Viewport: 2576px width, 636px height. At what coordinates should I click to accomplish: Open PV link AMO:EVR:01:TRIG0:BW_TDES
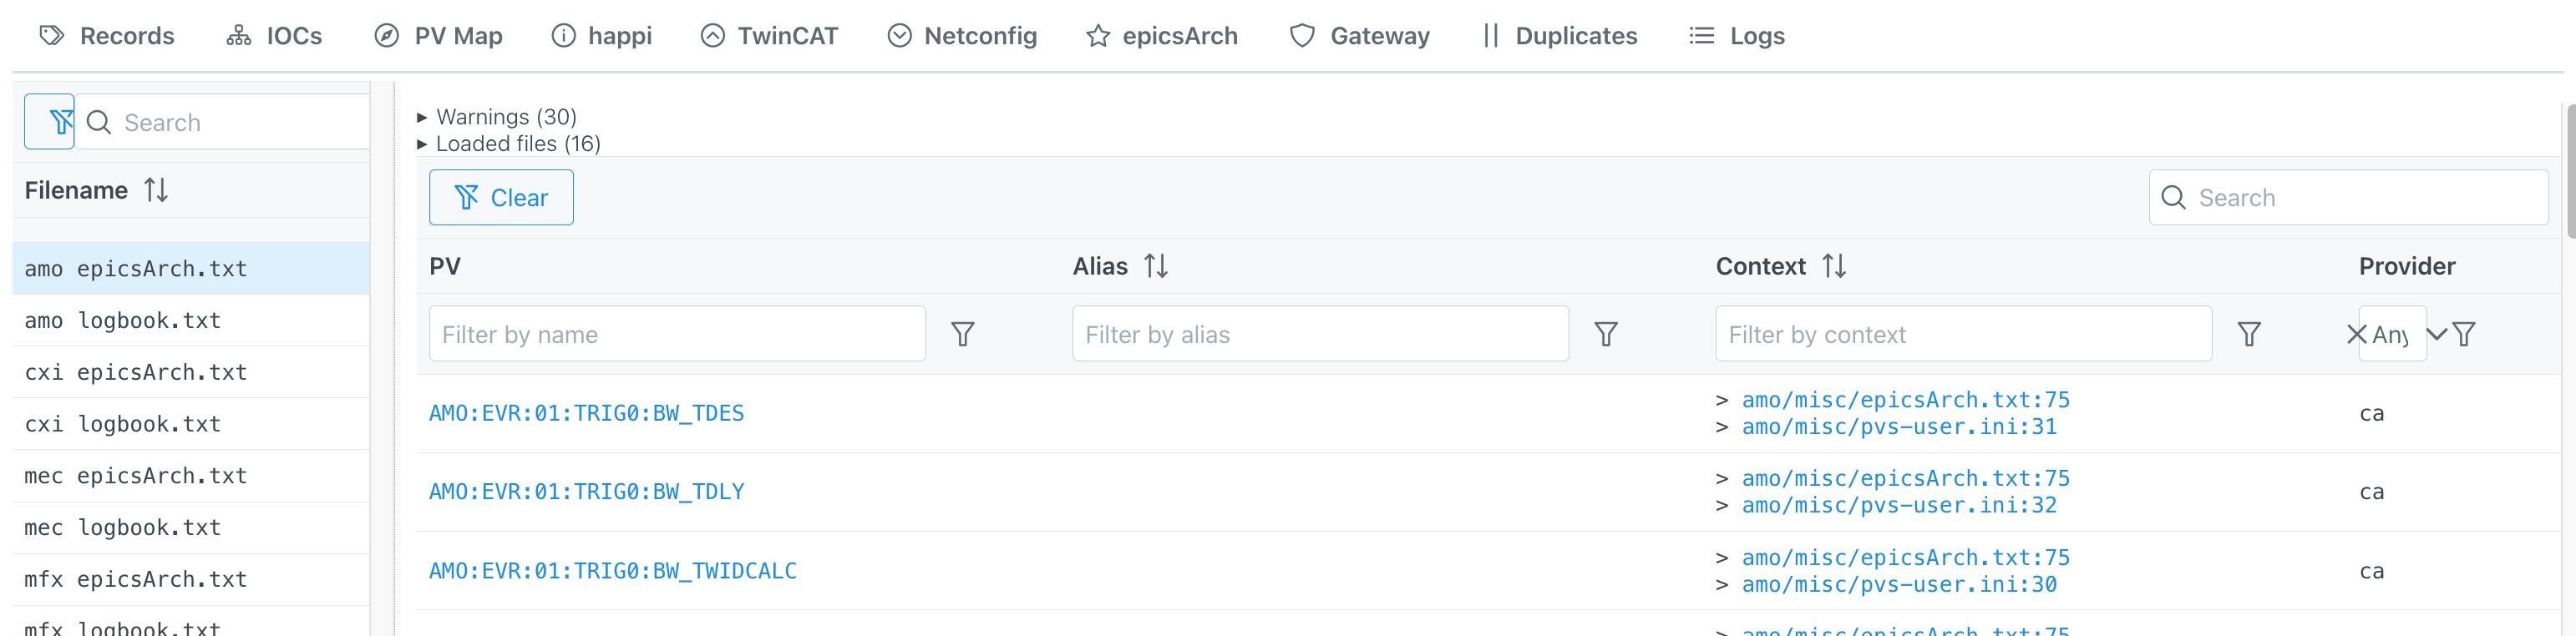(x=586, y=412)
